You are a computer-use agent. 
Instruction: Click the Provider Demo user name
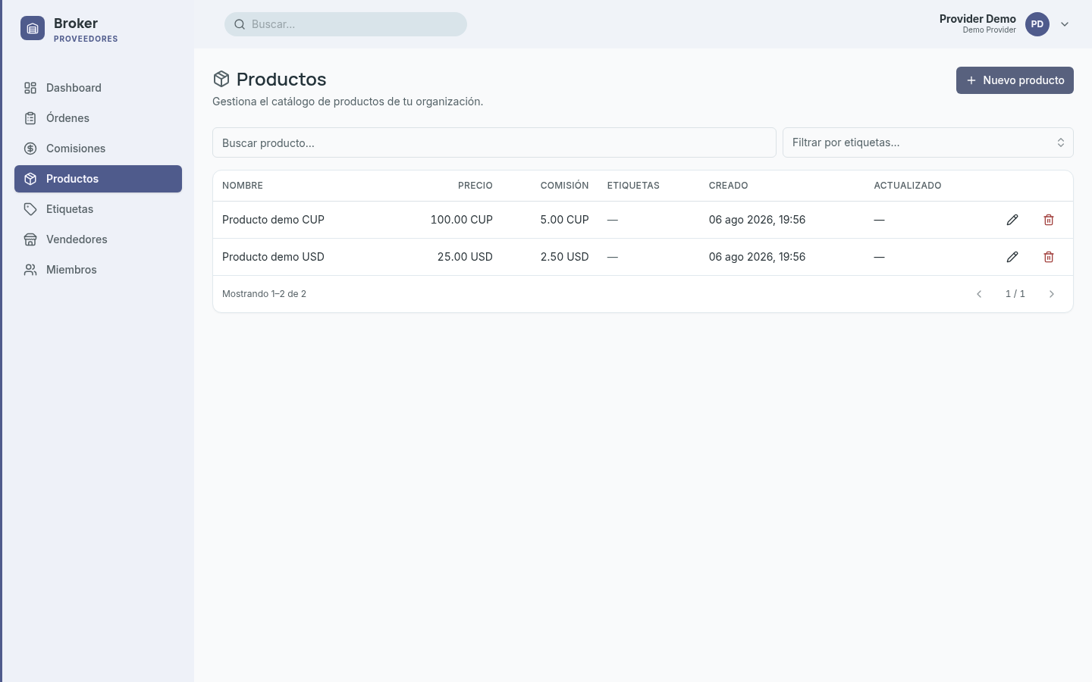tap(977, 19)
